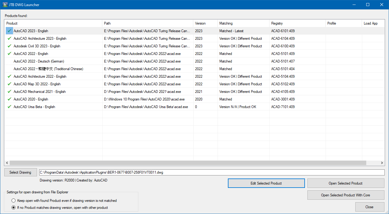Click AutoCAD Architecture 2022 - English product name

pos(40,76)
